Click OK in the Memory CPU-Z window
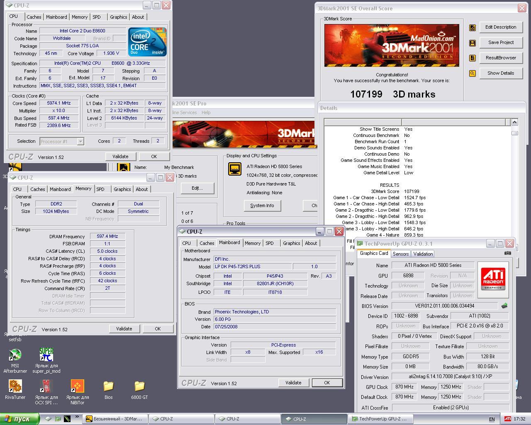 click(x=158, y=329)
